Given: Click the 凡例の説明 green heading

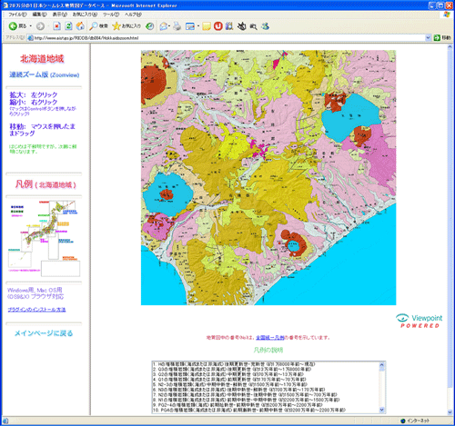Looking at the screenshot, I should [x=268, y=350].
